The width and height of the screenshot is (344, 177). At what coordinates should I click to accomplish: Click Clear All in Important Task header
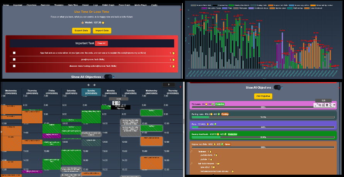pyautogui.click(x=102, y=43)
